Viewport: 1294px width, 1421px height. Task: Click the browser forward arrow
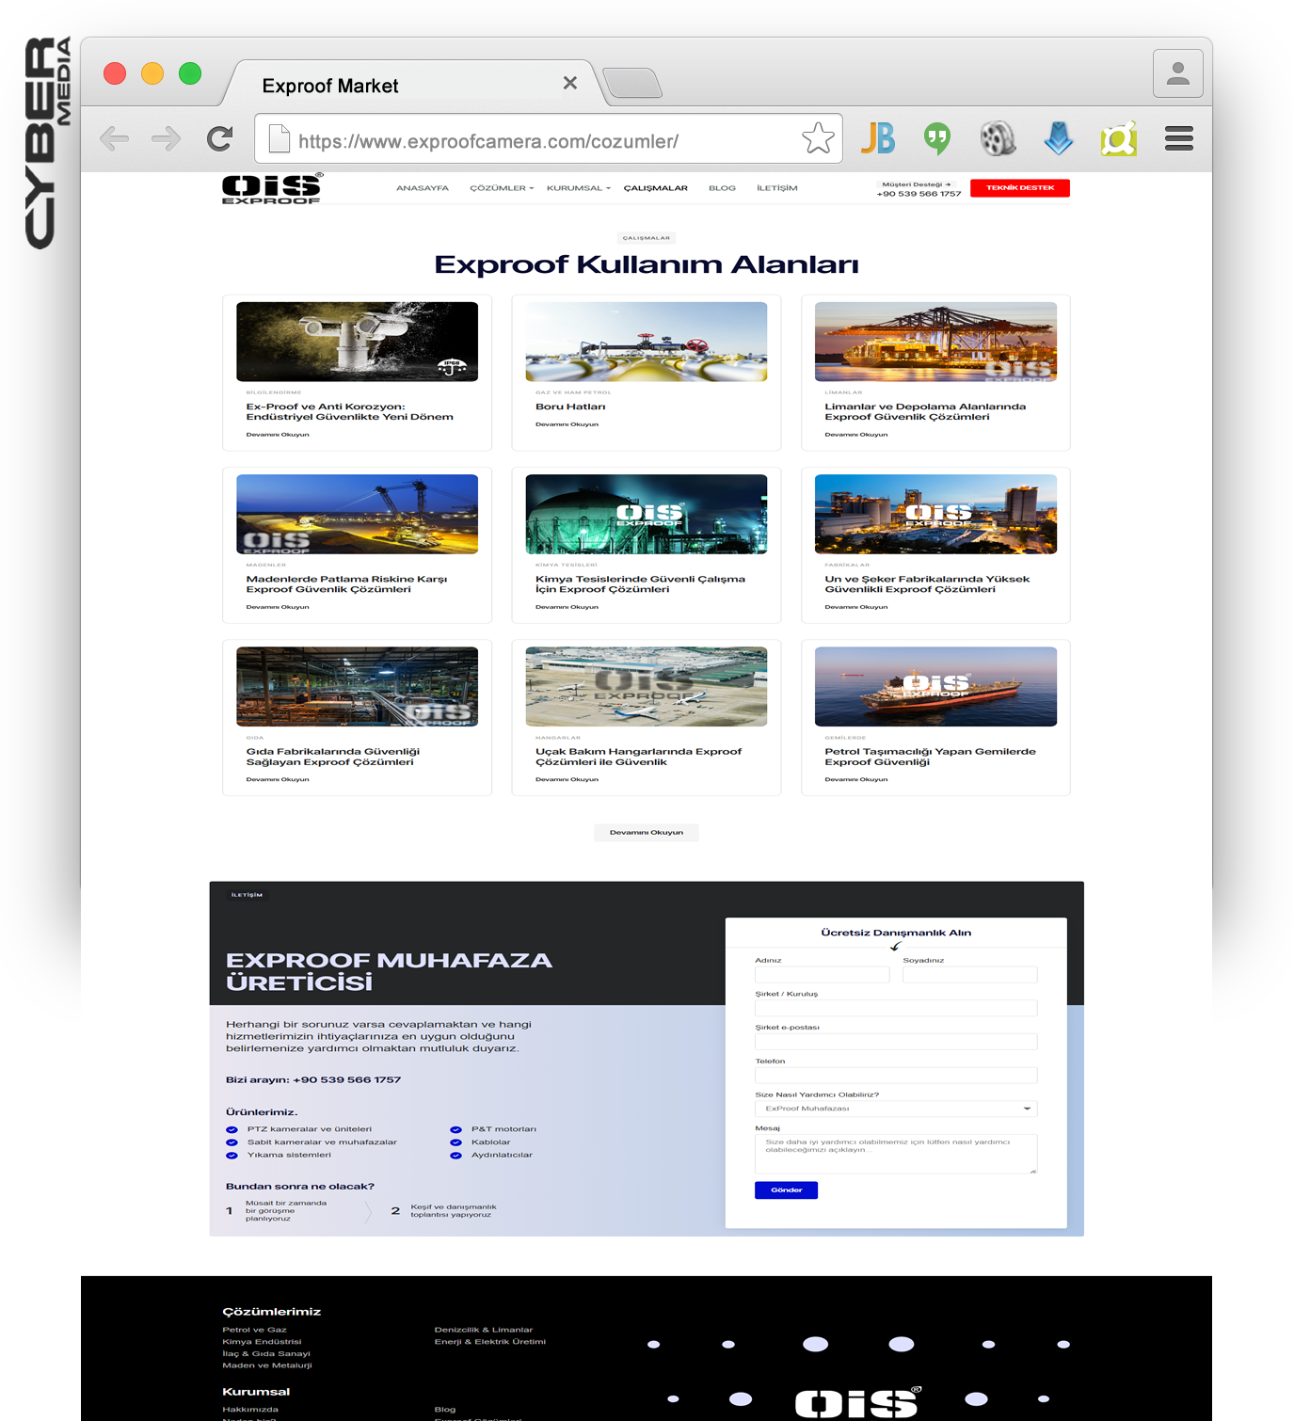pos(167,139)
